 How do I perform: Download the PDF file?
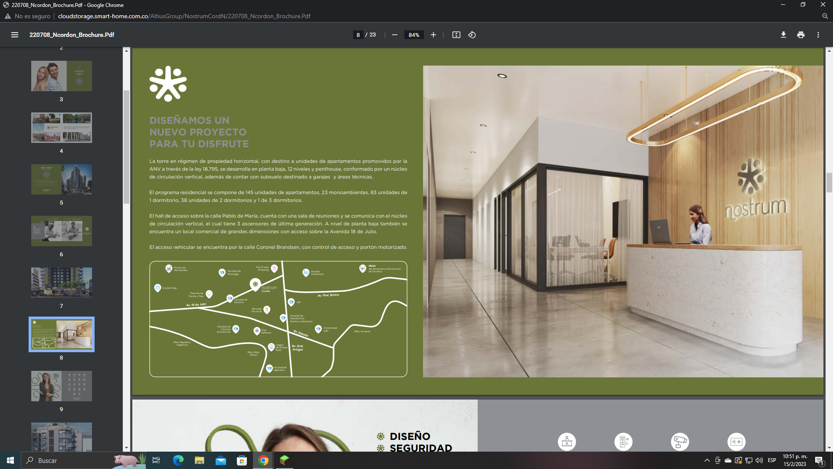[x=783, y=35]
